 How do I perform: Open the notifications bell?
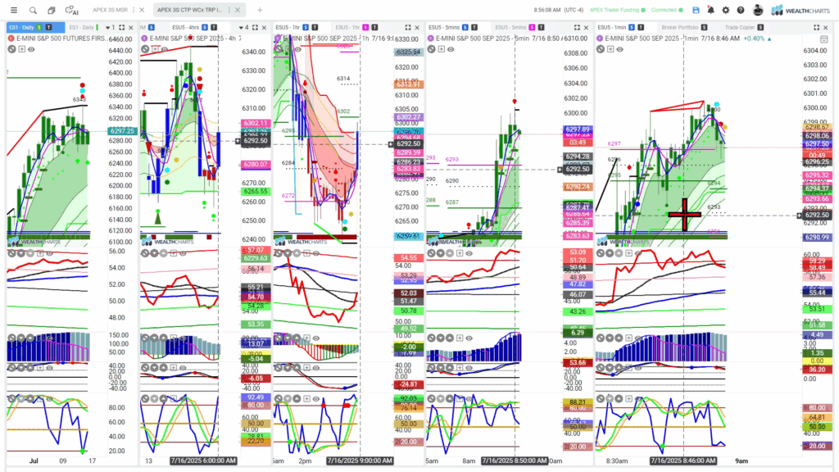pos(710,10)
